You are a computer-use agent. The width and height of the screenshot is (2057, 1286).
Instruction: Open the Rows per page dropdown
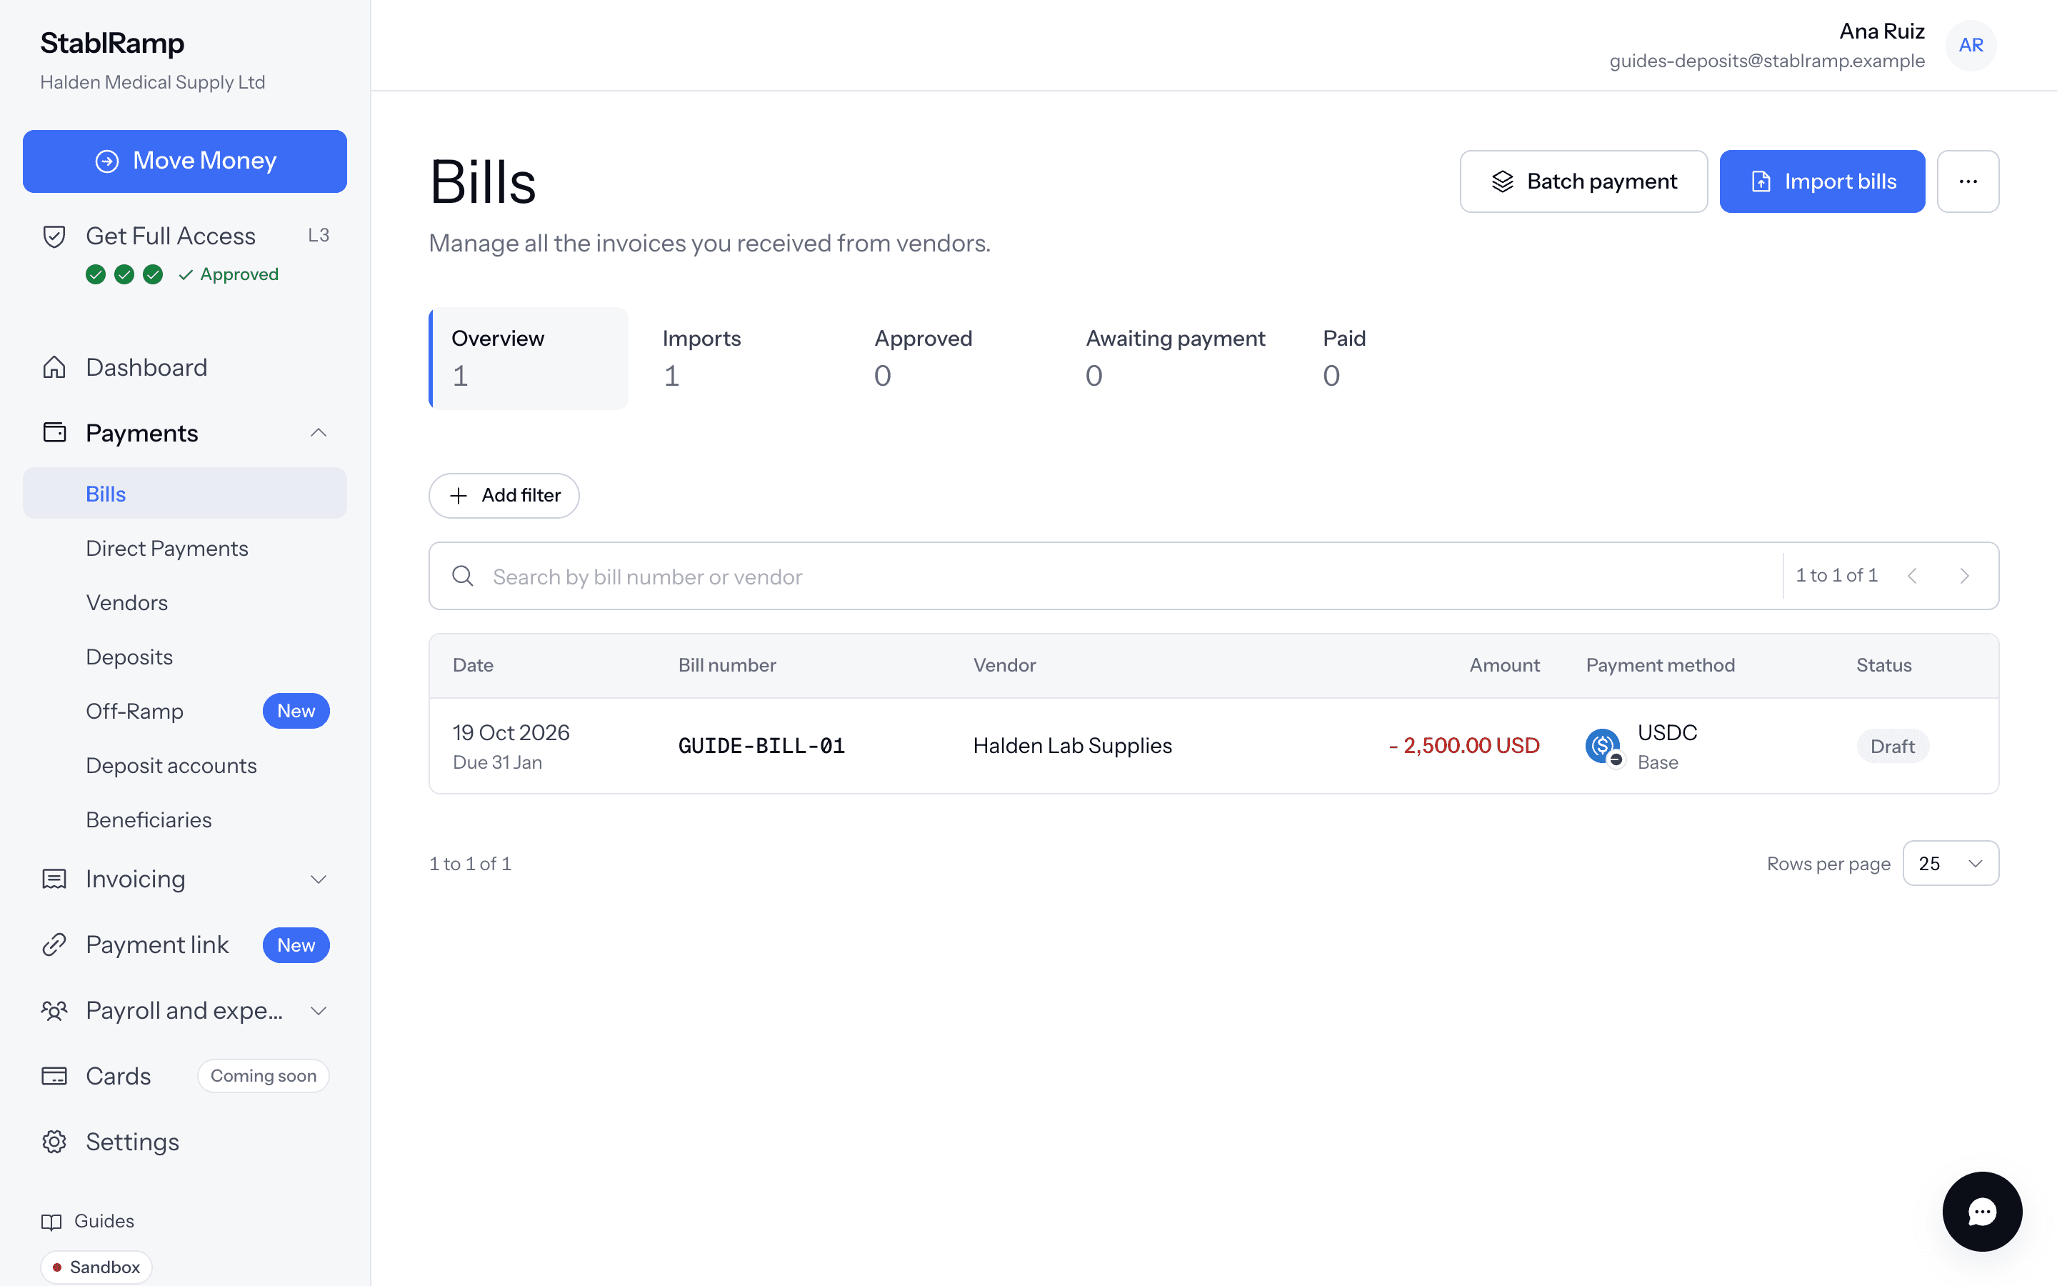(1951, 863)
